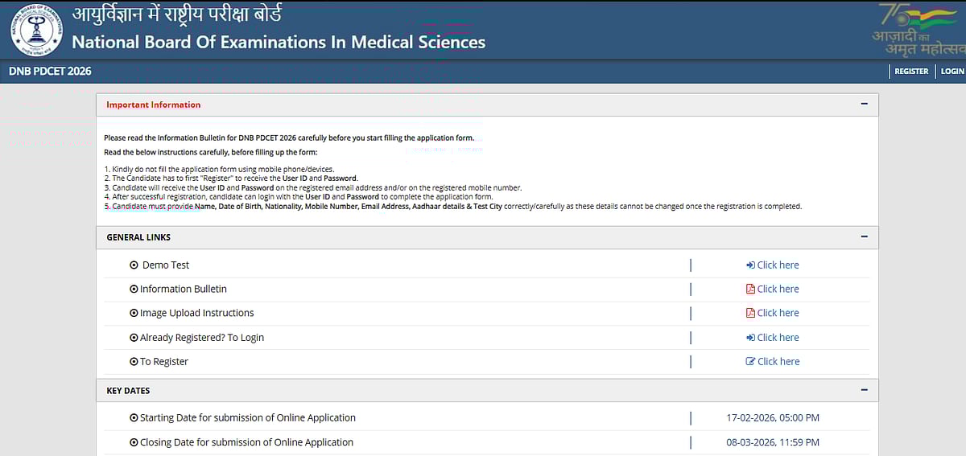The height and width of the screenshot is (456, 966).
Task: Click the DNB PDCET 2026 title
Action: pos(50,72)
